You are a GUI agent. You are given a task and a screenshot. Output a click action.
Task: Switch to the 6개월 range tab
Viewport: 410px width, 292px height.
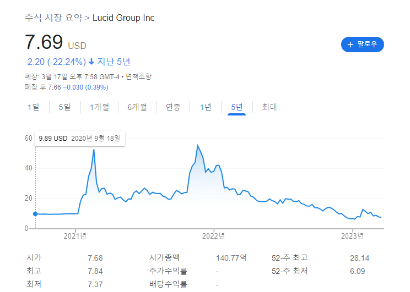pos(137,107)
